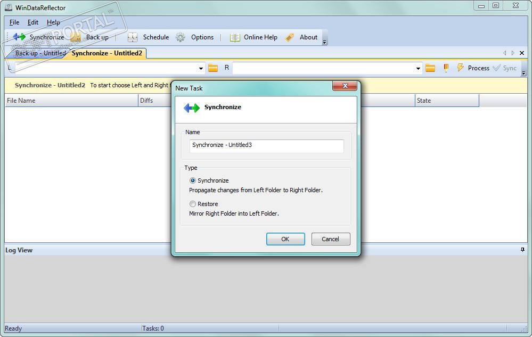The width and height of the screenshot is (532, 337).
Task: Confirm the new task with OK
Action: [285, 239]
